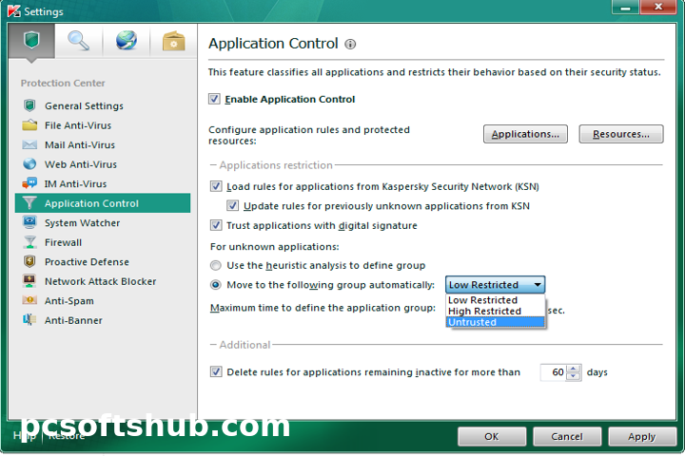Select Mail Anti-Virus in sidebar
Image resolution: width=685 pixels, height=456 pixels.
[x=103, y=144]
